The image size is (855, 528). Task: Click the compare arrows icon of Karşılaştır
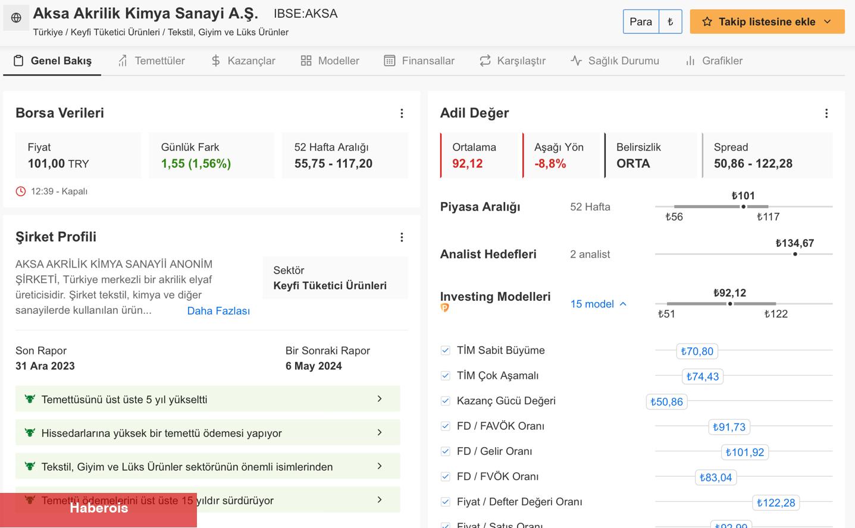pos(485,61)
